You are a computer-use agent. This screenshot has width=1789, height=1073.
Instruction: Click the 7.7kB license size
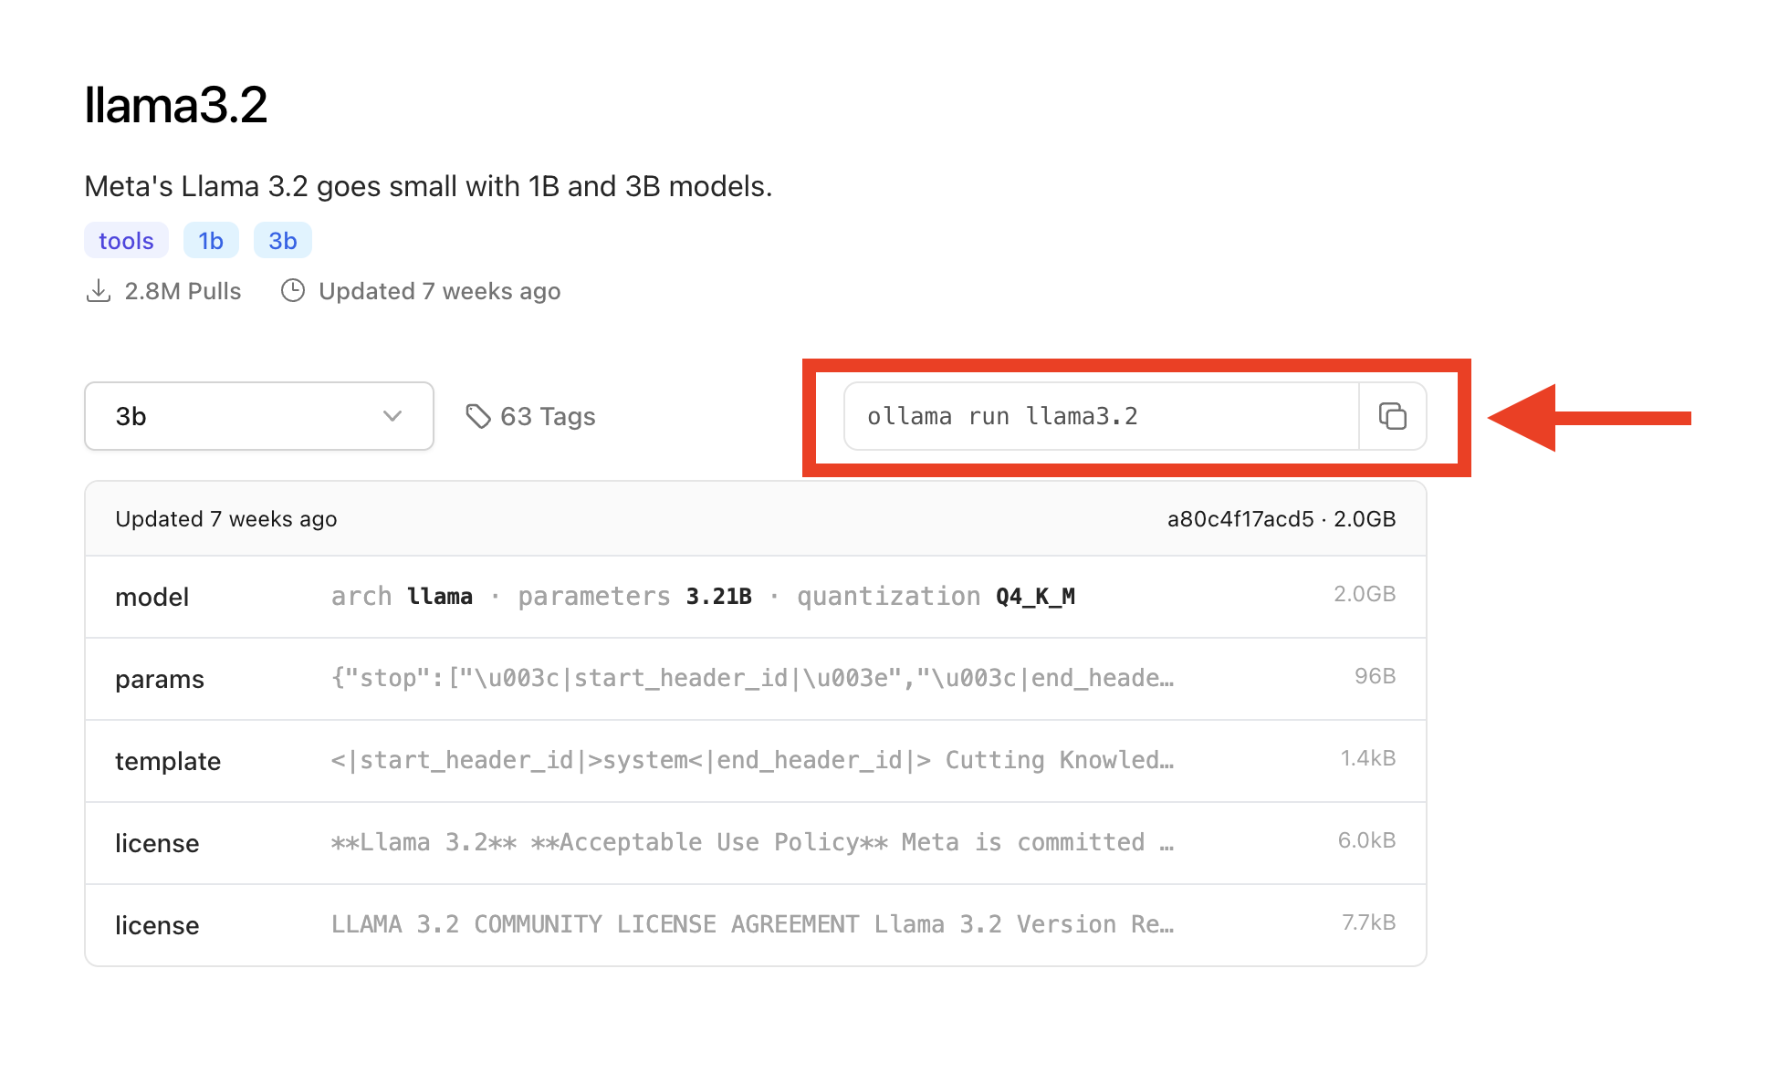pyautogui.click(x=1368, y=922)
